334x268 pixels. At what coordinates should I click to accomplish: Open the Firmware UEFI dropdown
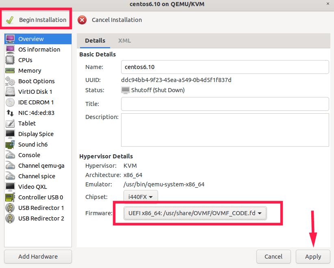tap(195, 213)
